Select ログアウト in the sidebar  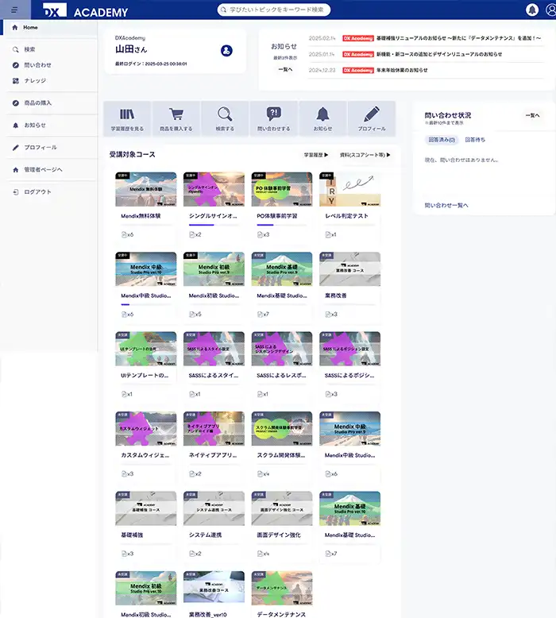[37, 192]
